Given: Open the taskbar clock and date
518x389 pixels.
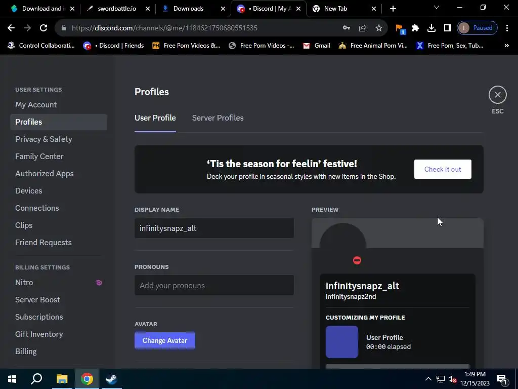Looking at the screenshot, I should 475,379.
